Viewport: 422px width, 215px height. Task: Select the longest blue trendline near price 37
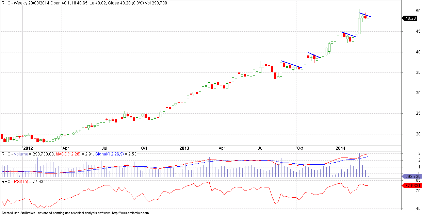(x=291, y=64)
